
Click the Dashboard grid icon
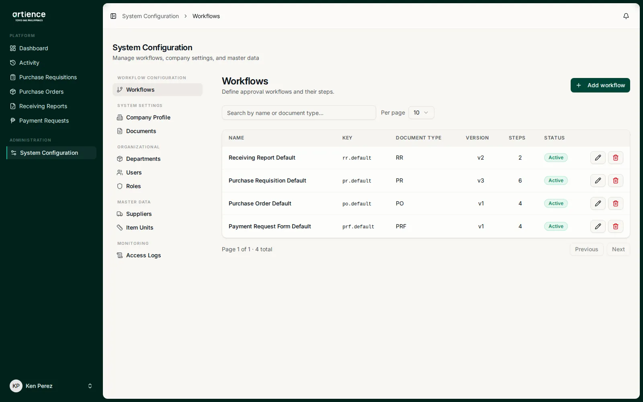pos(13,48)
